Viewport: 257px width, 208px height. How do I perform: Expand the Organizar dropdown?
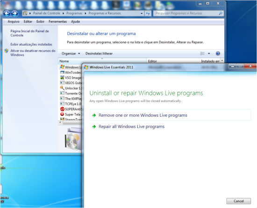tap(71, 54)
